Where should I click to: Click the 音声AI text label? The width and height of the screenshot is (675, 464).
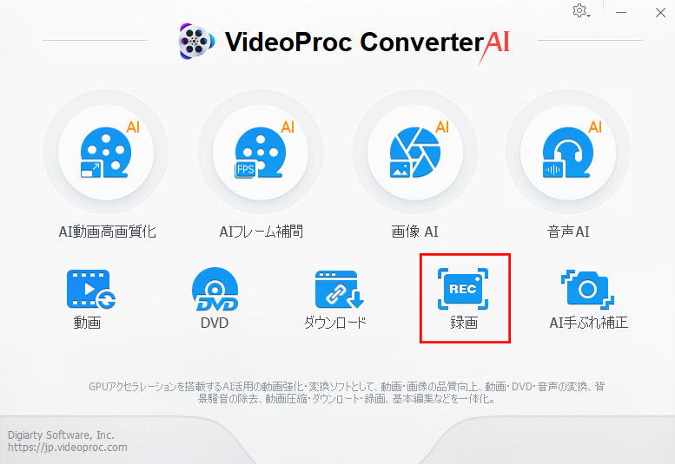pos(568,232)
